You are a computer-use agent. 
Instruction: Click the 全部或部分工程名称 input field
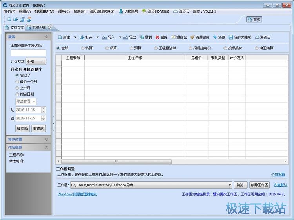pyautogui.click(x=28, y=52)
